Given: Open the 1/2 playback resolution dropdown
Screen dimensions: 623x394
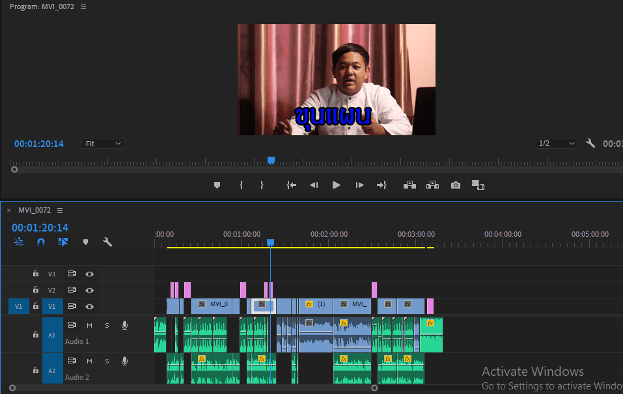Looking at the screenshot, I should (x=556, y=143).
